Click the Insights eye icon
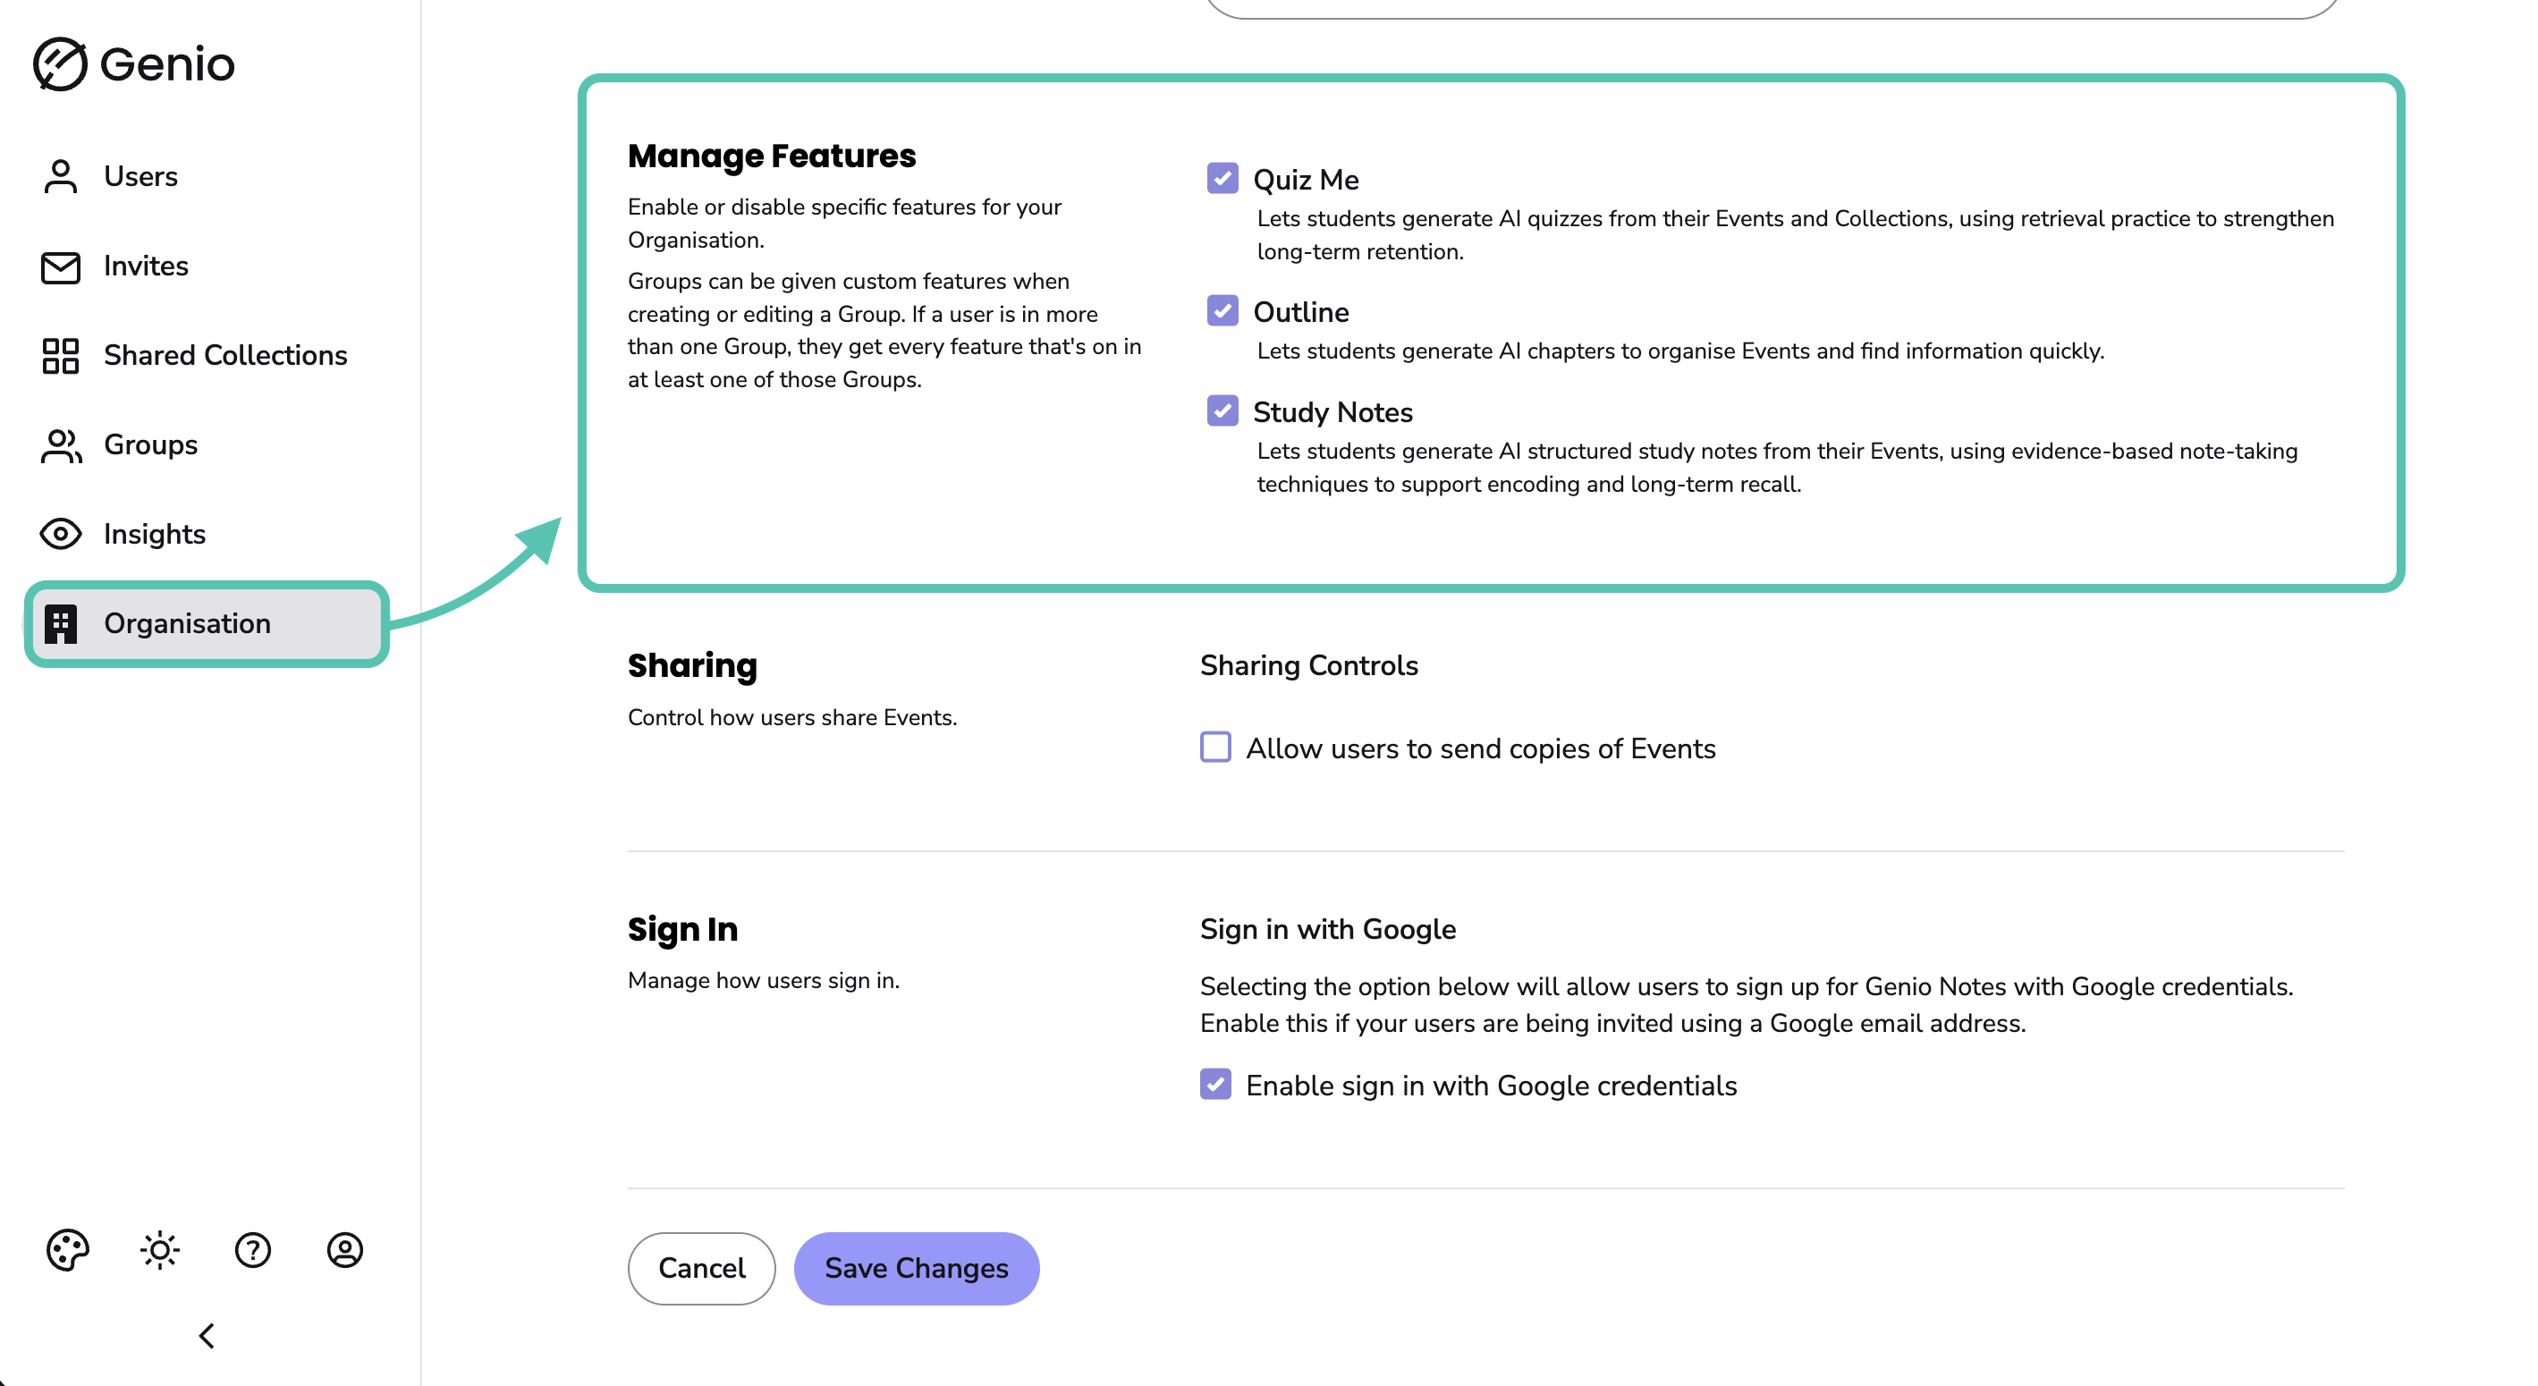 click(60, 534)
